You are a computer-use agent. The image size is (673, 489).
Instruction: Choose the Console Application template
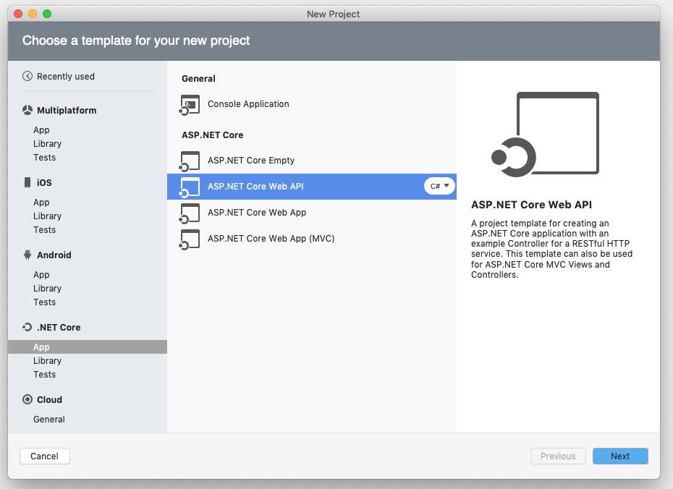tap(312, 104)
